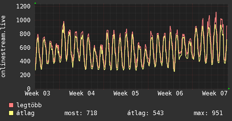Click the 200 y-axis value

pyautogui.click(x=25, y=75)
